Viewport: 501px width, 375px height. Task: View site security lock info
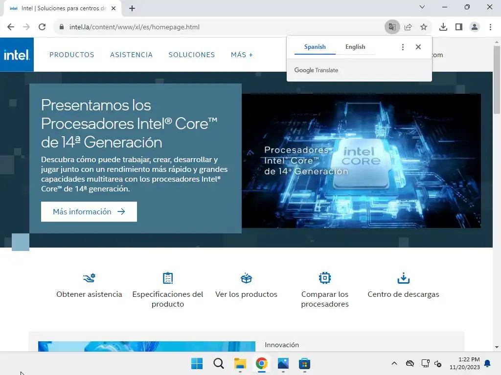pos(62,27)
